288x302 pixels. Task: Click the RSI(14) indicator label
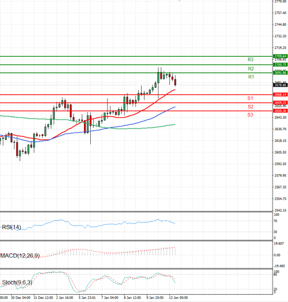tap(11, 227)
